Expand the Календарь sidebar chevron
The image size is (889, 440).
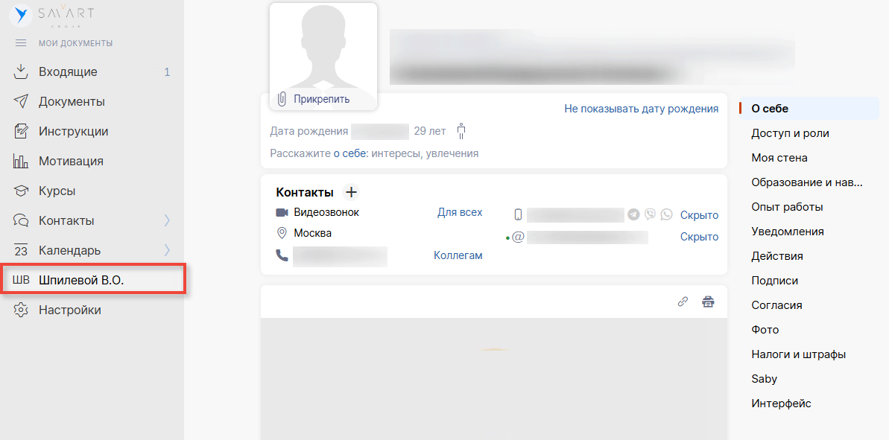[167, 250]
